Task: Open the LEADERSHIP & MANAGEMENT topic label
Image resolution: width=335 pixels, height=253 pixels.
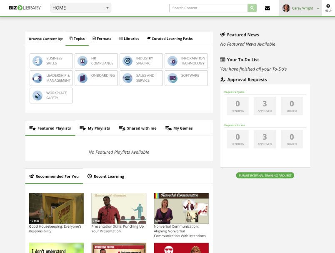Action: [x=58, y=78]
